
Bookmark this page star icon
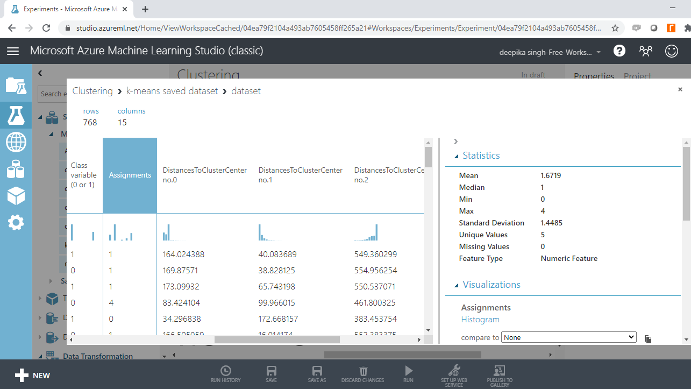(615, 28)
